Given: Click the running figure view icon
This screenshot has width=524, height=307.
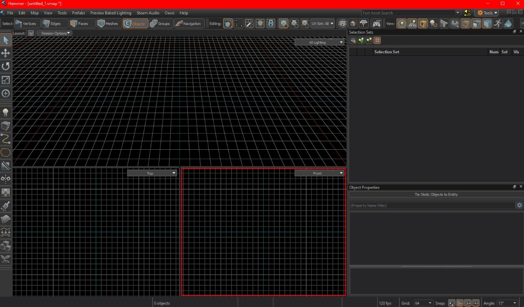Looking at the screenshot, I should 498,24.
